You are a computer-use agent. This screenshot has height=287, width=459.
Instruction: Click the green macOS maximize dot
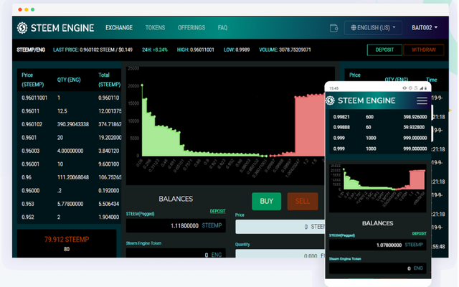click(33, 9)
